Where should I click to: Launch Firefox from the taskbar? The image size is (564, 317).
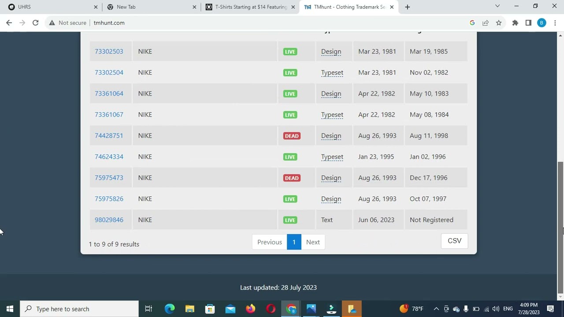(251, 309)
